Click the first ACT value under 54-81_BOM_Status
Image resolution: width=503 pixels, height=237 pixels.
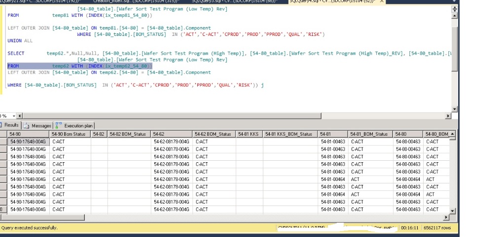tap(371, 179)
